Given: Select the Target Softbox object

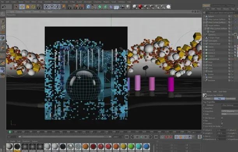Looking at the screenshot, I should [214, 25].
